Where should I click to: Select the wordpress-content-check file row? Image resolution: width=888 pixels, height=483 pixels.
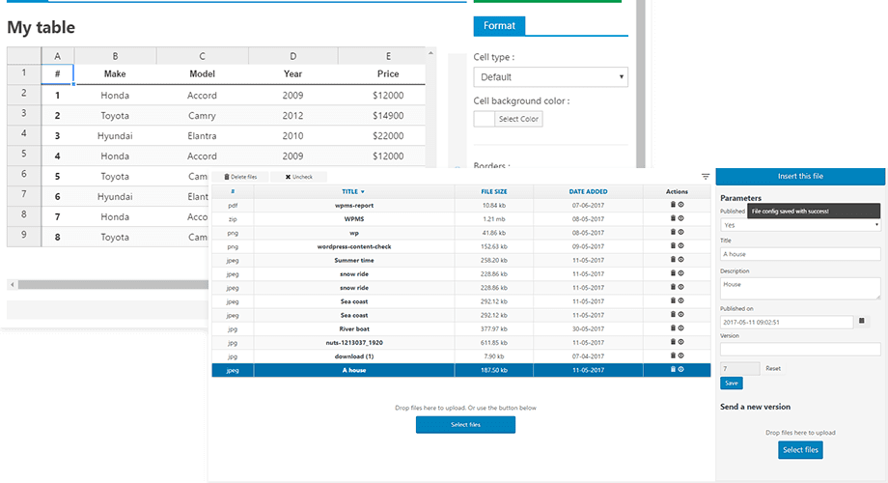[x=461, y=246]
